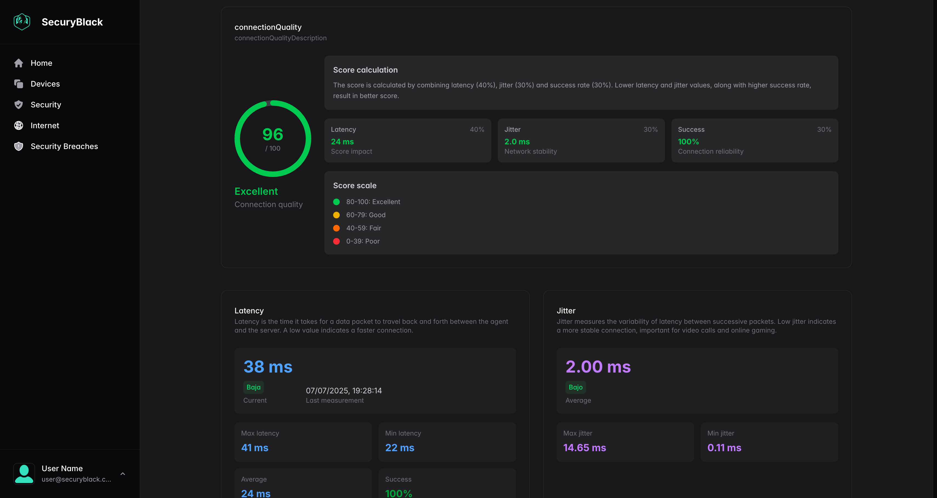This screenshot has height=498, width=937.
Task: Click the 40% latency weight label
Action: 477,130
